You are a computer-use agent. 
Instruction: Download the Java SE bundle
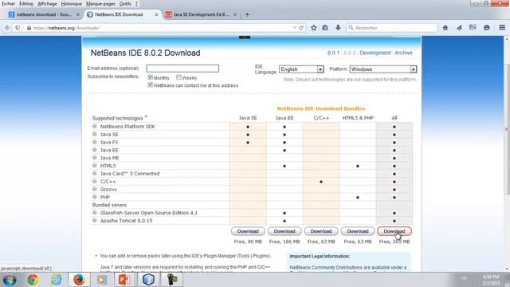point(248,231)
